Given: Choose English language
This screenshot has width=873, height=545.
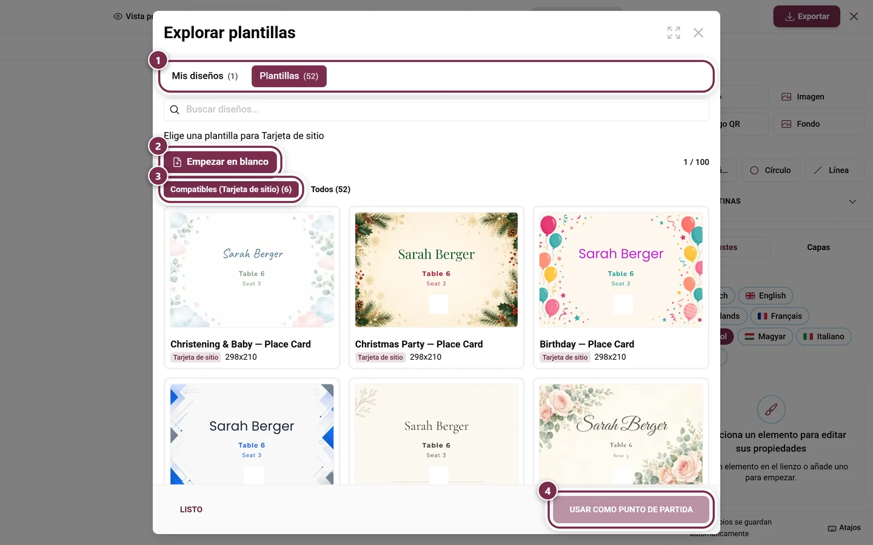Looking at the screenshot, I should (x=765, y=296).
